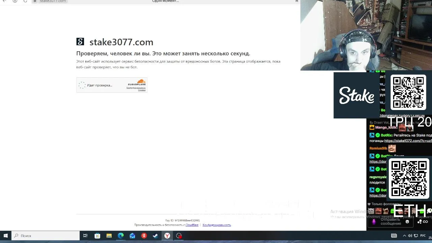
Task: Switch to Yandex Browser on the taskbar
Action: 167,236
